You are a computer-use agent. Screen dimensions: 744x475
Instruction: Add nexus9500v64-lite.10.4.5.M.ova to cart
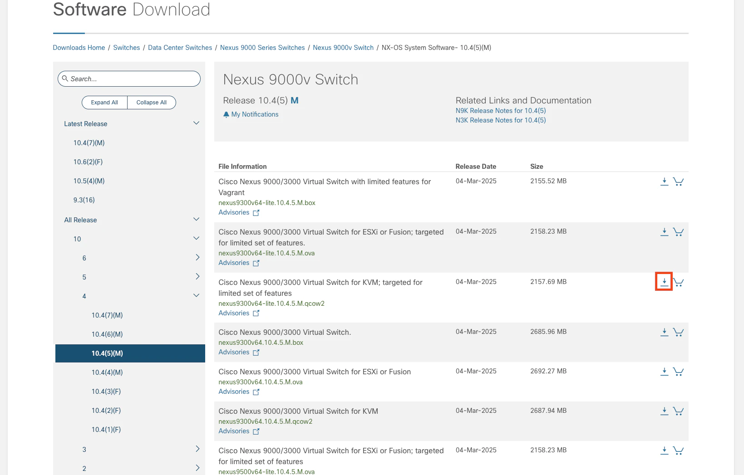click(678, 451)
